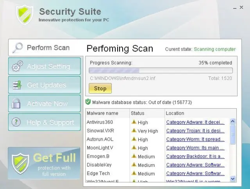Click the shield in Get Full banner
Viewport: 250px width, 189px height.
click(20, 164)
